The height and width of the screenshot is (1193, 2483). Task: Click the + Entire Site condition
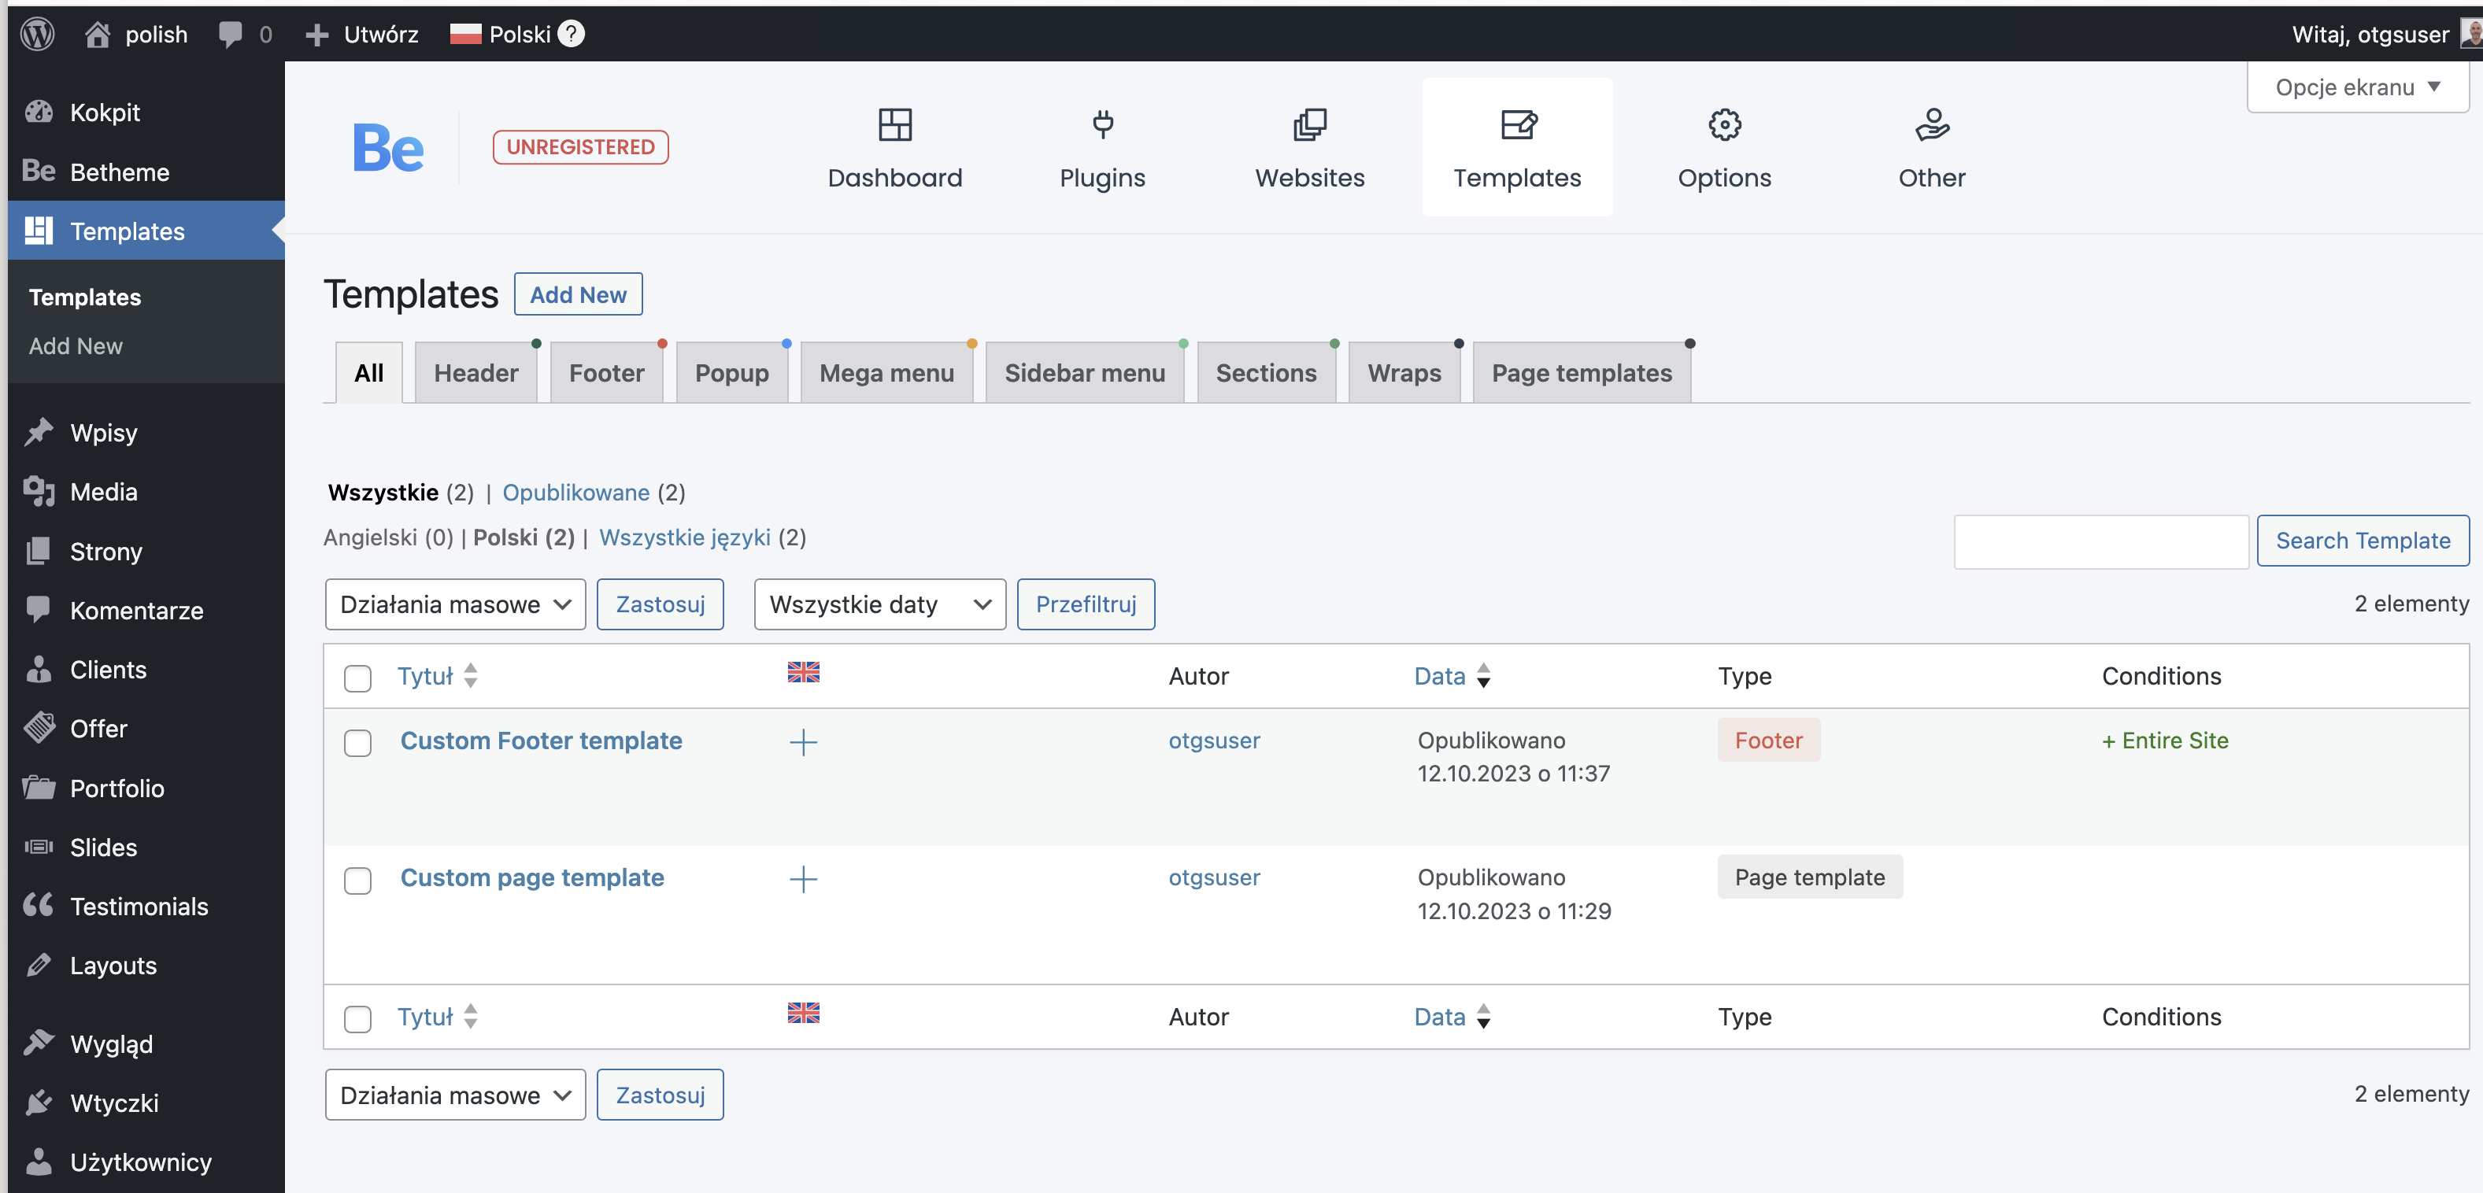[2165, 740]
